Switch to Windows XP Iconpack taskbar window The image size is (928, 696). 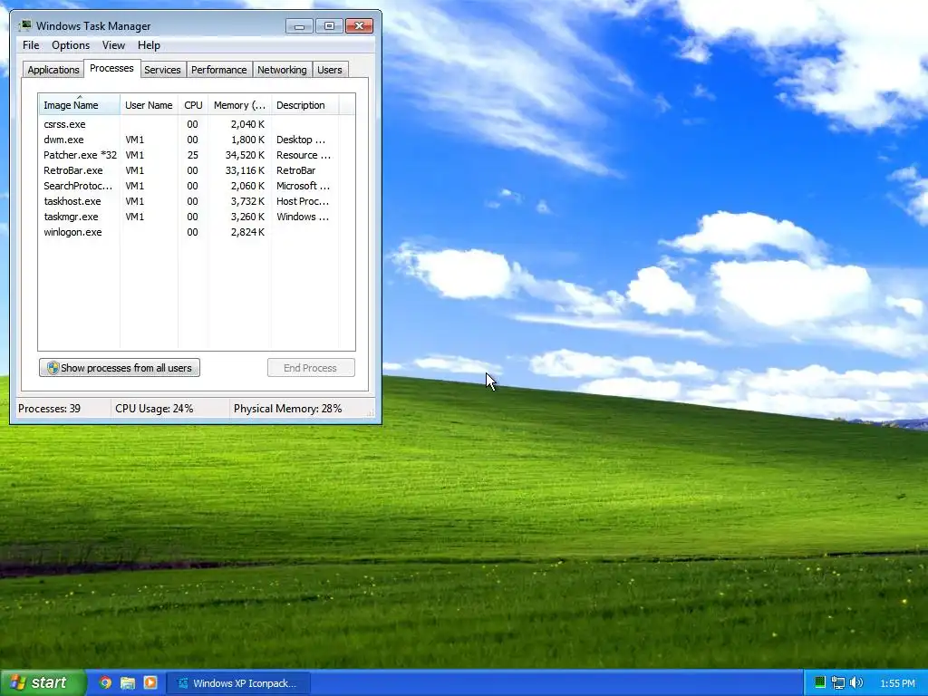point(238,683)
